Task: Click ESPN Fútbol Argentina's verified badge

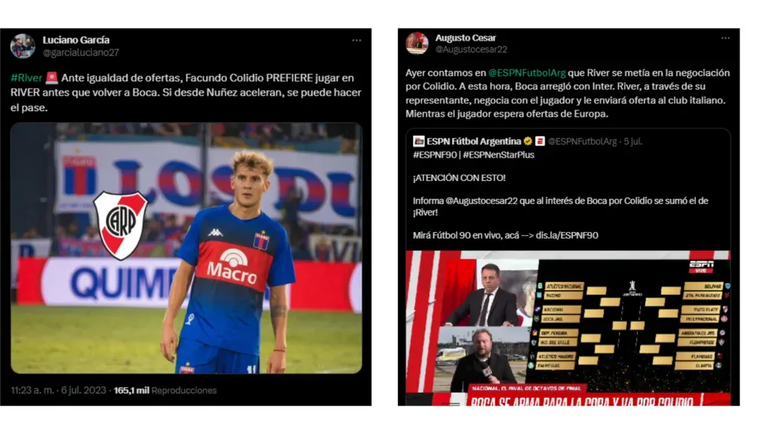Action: pyautogui.click(x=528, y=141)
